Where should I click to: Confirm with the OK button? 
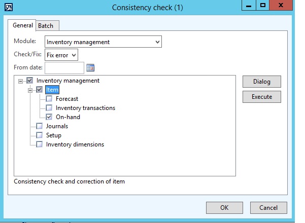pyautogui.click(x=224, y=208)
